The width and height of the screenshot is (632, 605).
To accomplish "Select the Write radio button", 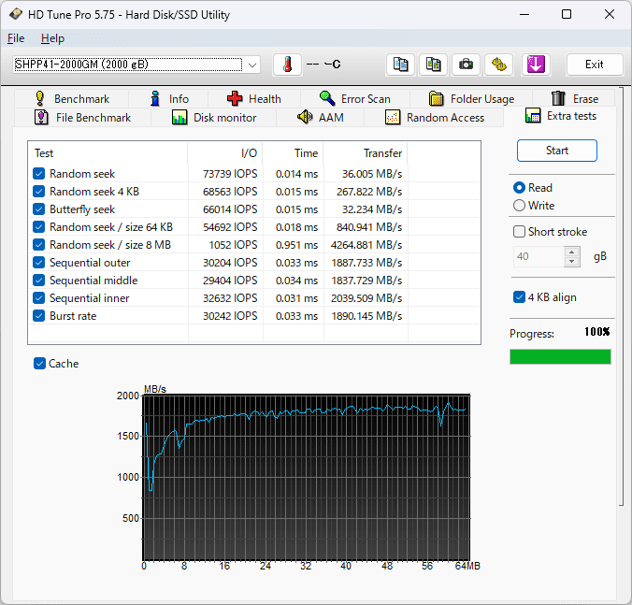I will 520,206.
